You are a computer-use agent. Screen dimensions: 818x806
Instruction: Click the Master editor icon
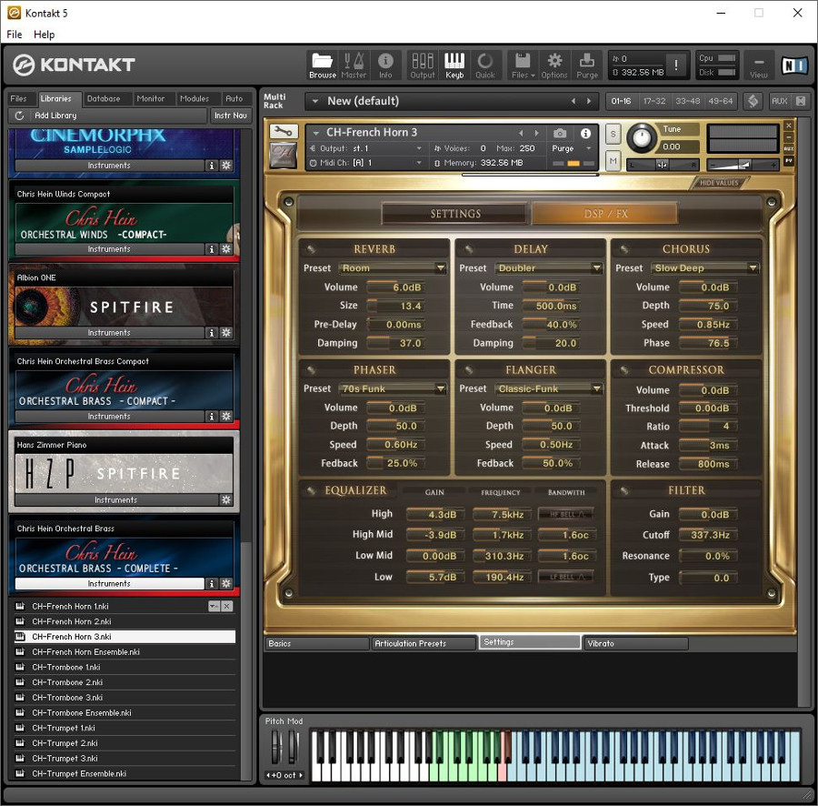click(354, 65)
